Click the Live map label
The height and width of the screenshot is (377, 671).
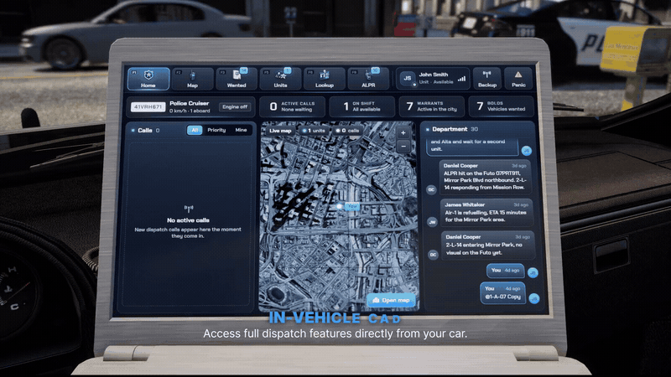coord(280,131)
